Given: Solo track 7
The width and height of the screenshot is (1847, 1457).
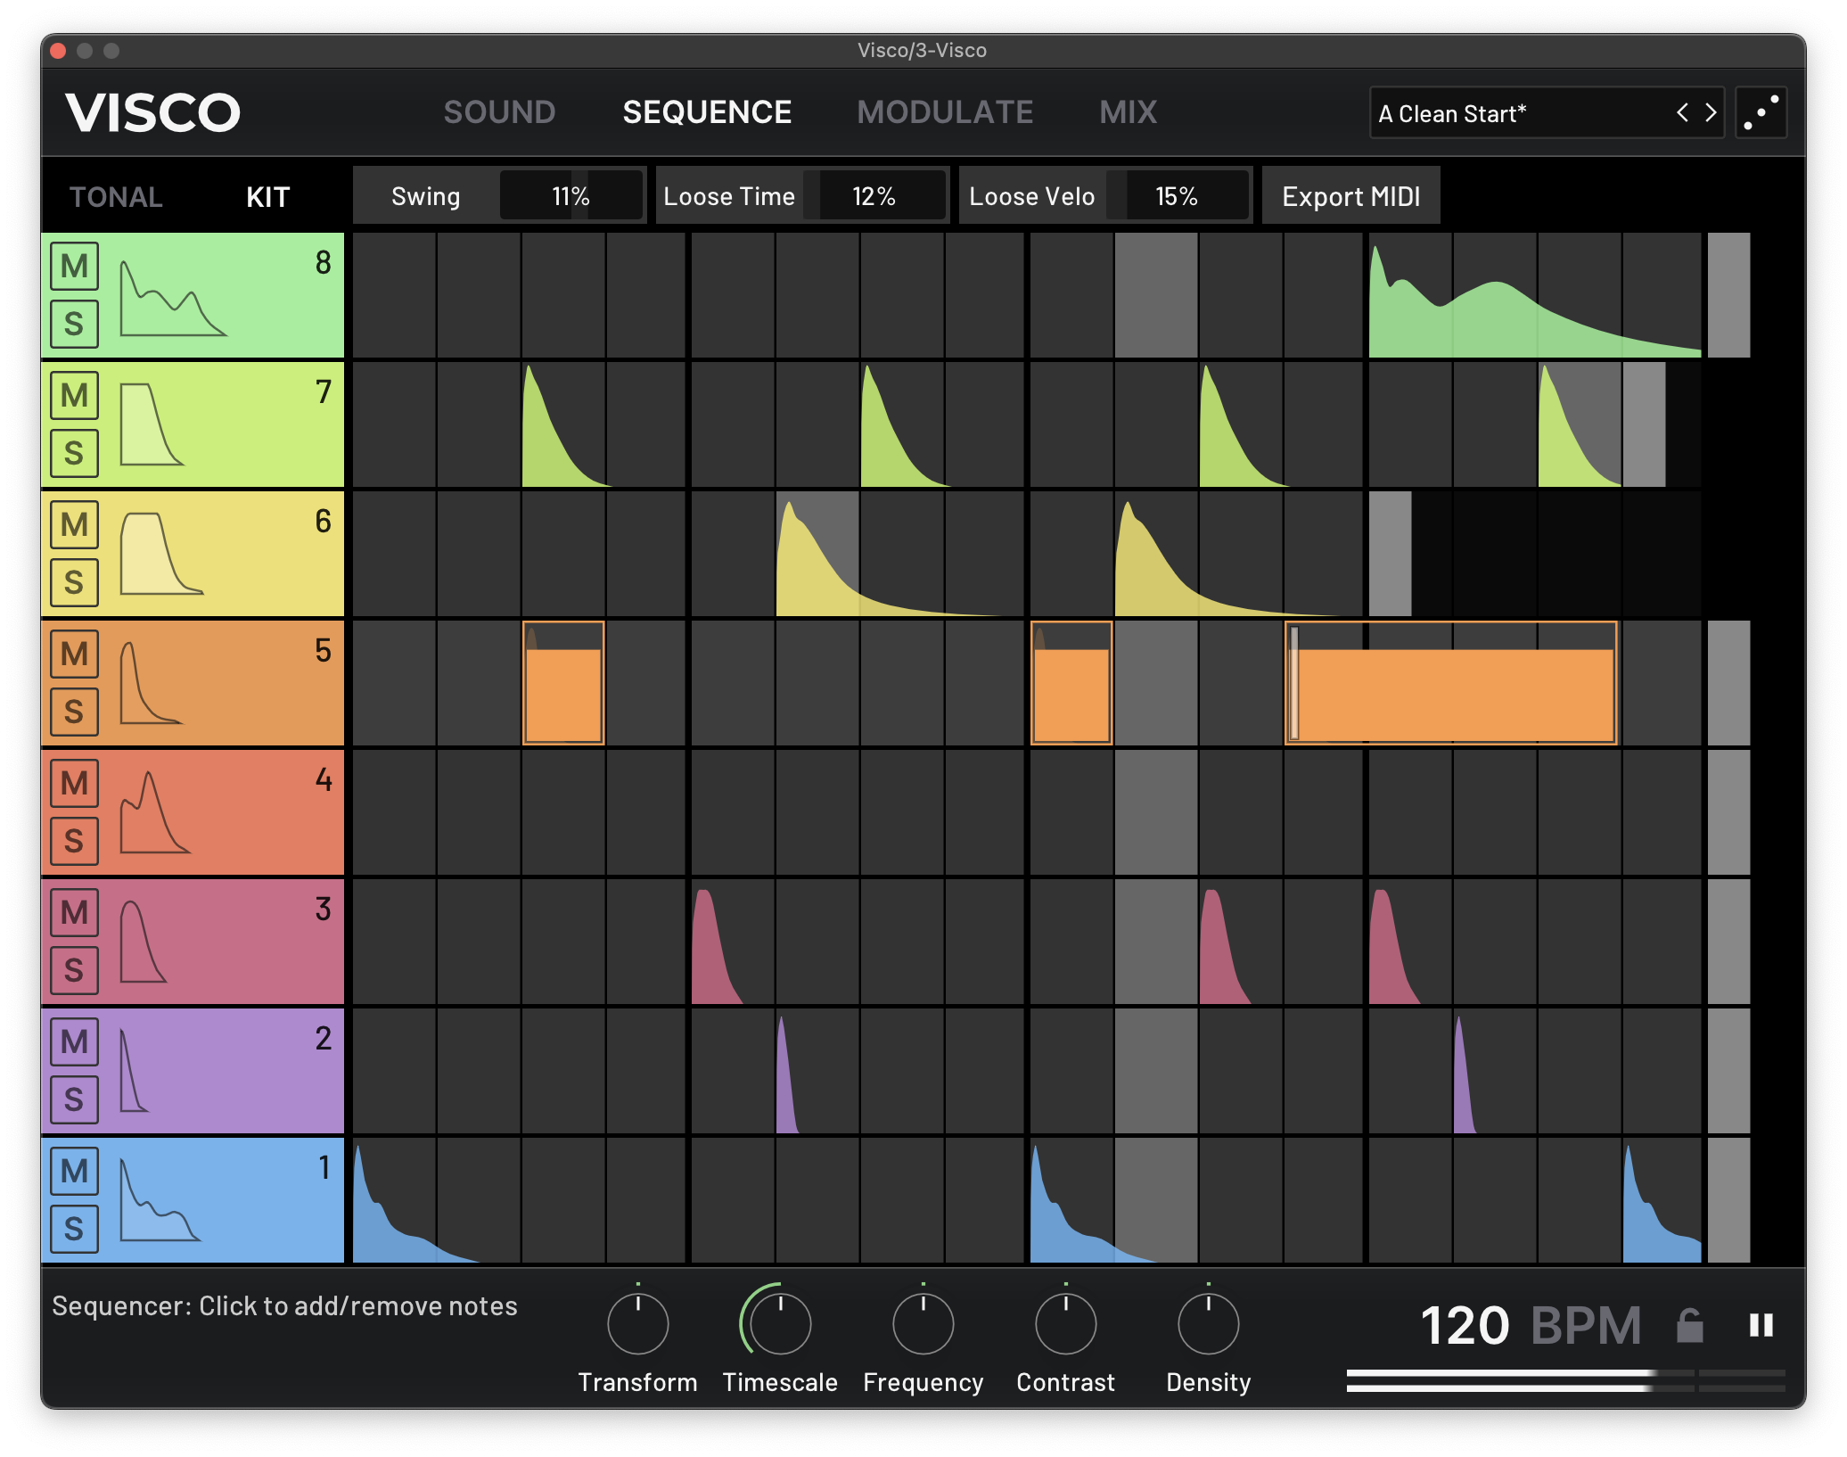Looking at the screenshot, I should tap(74, 453).
